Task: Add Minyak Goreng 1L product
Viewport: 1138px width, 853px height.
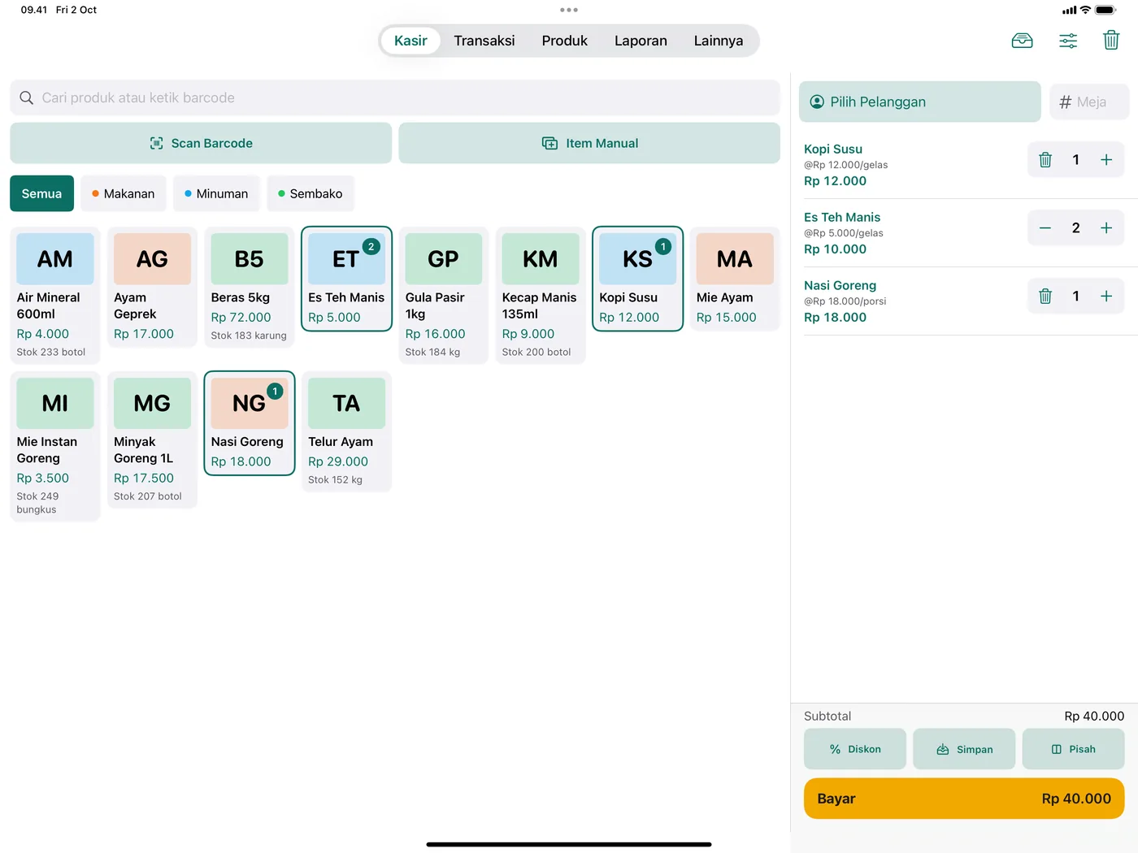Action: click(x=152, y=439)
